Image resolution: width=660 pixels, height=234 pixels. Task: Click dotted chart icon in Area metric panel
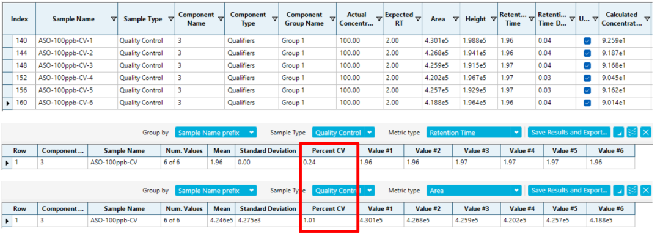coord(632,191)
